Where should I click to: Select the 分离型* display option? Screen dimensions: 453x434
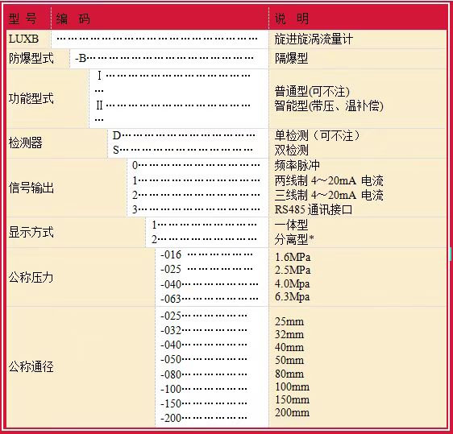coord(294,239)
